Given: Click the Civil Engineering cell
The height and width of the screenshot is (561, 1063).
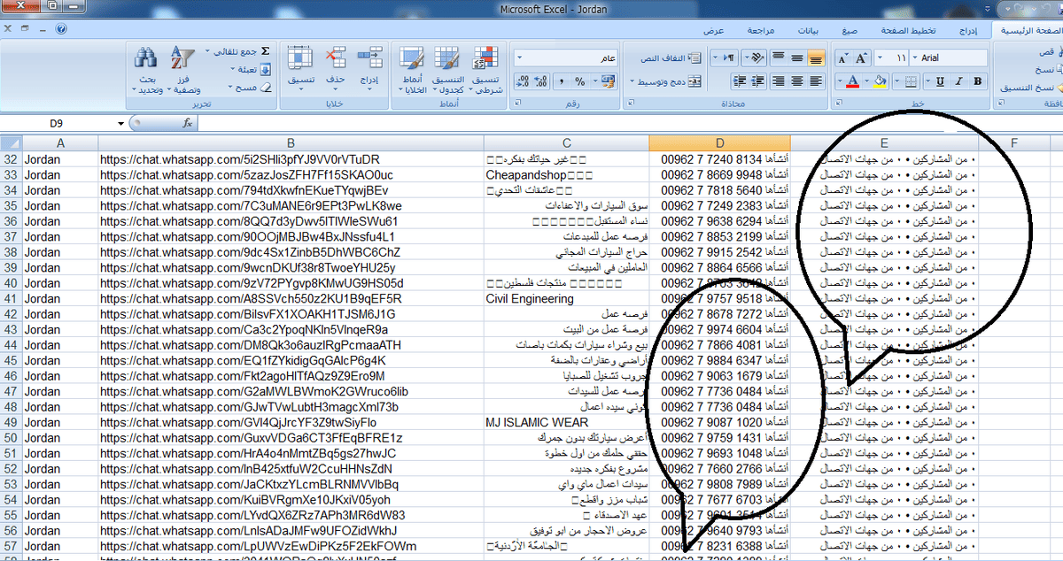Looking at the screenshot, I should [x=566, y=299].
